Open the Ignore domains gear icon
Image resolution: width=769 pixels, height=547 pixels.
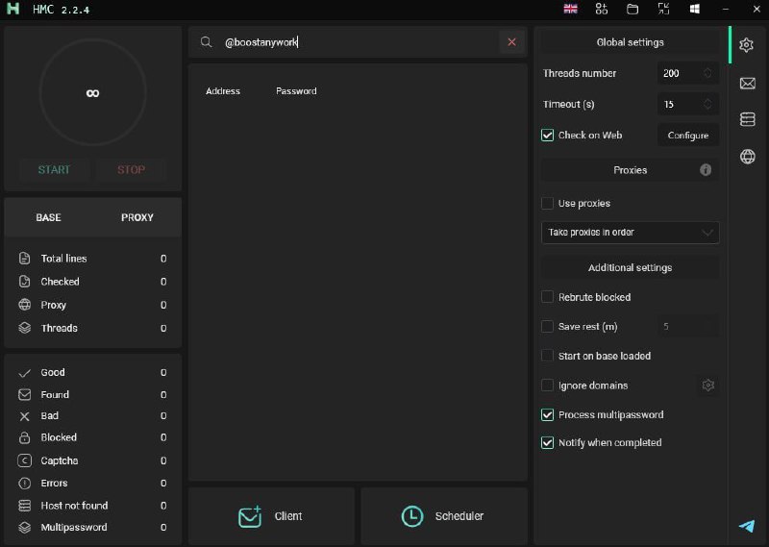click(x=707, y=385)
